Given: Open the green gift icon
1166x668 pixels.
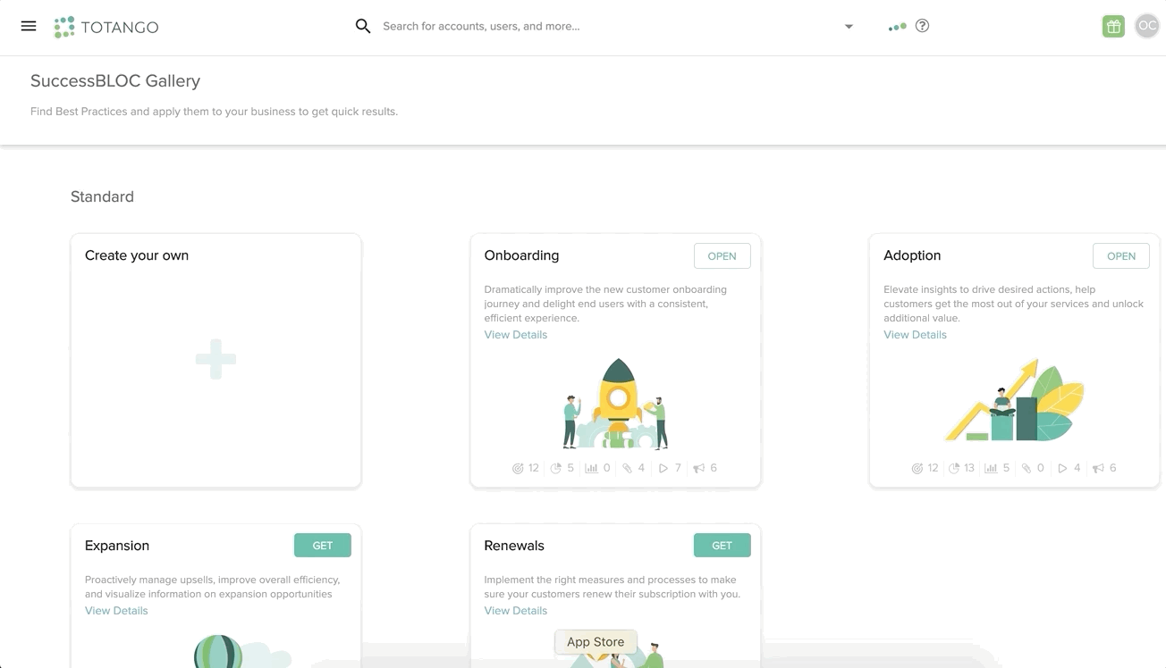Looking at the screenshot, I should (1113, 26).
